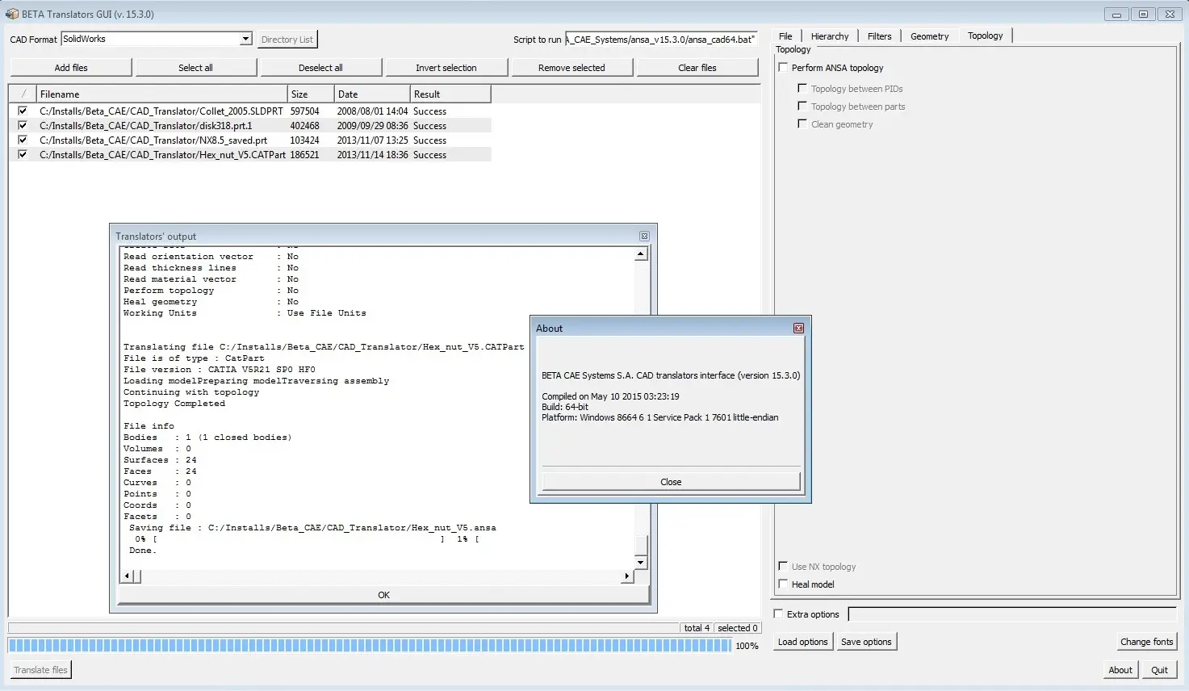Uncheck the Collet_2005.SLDPRT file checkbox

pos(23,111)
